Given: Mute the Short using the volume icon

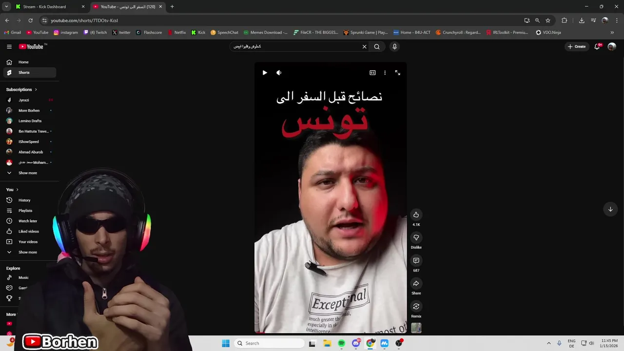Looking at the screenshot, I should [x=279, y=73].
